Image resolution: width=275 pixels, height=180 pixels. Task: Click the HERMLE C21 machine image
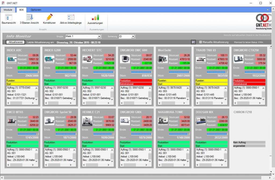87,121
